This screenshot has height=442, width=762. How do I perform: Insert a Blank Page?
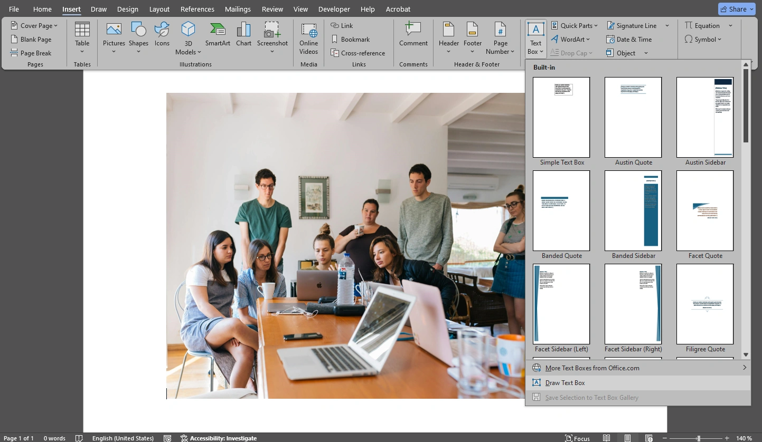pos(31,39)
